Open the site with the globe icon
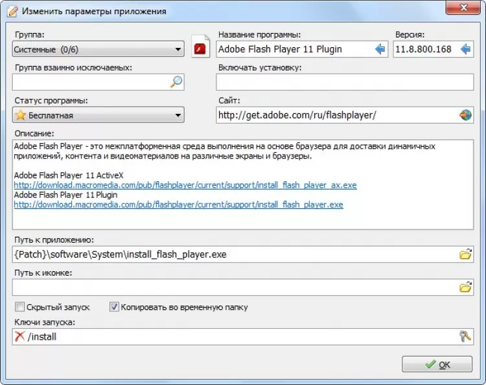 coord(465,115)
